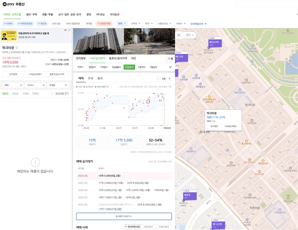
Task: Click the 실거래가 더보기 button
Action: click(x=124, y=216)
